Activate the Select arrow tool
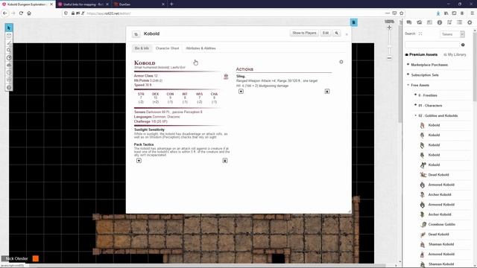Screen dimensions: 477x268 (x=9, y=28)
